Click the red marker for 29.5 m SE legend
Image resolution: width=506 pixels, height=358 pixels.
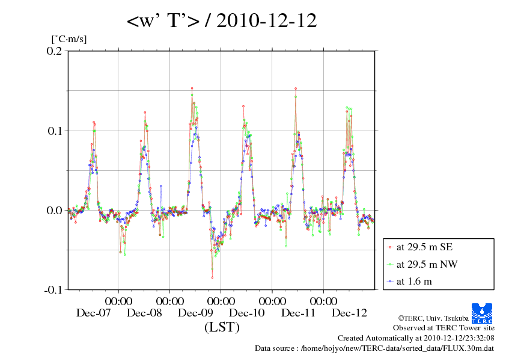click(x=391, y=247)
